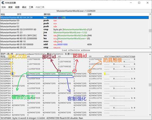Image resolution: width=152 pixels, height=120 pixels.
Task: Select the add rax,00001000 row
Action: coord(74,44)
